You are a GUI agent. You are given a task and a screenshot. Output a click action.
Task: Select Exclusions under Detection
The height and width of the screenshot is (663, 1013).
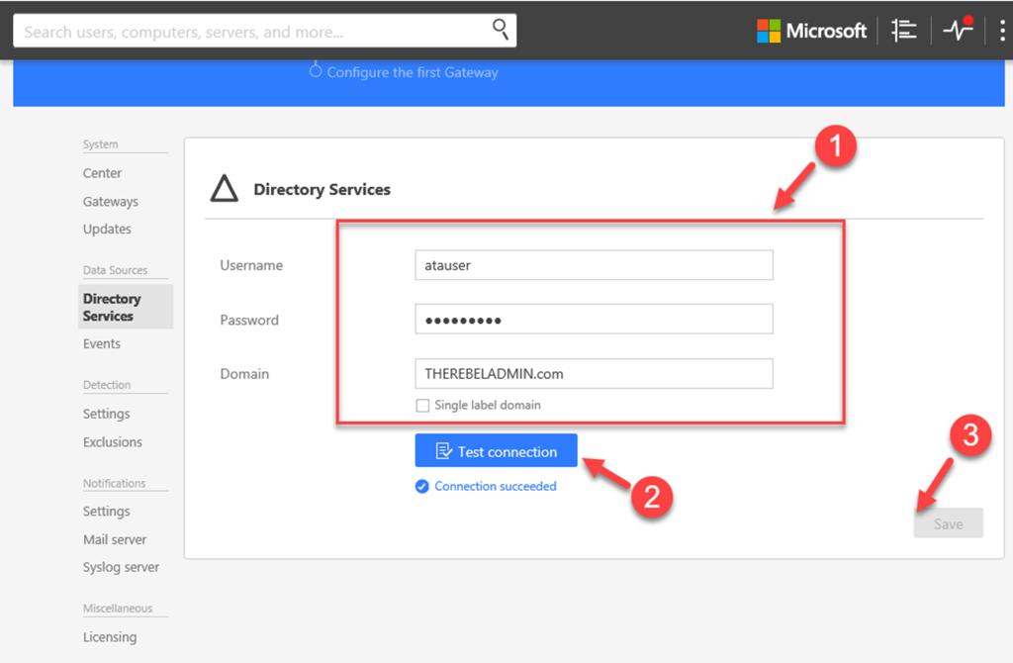click(x=113, y=441)
